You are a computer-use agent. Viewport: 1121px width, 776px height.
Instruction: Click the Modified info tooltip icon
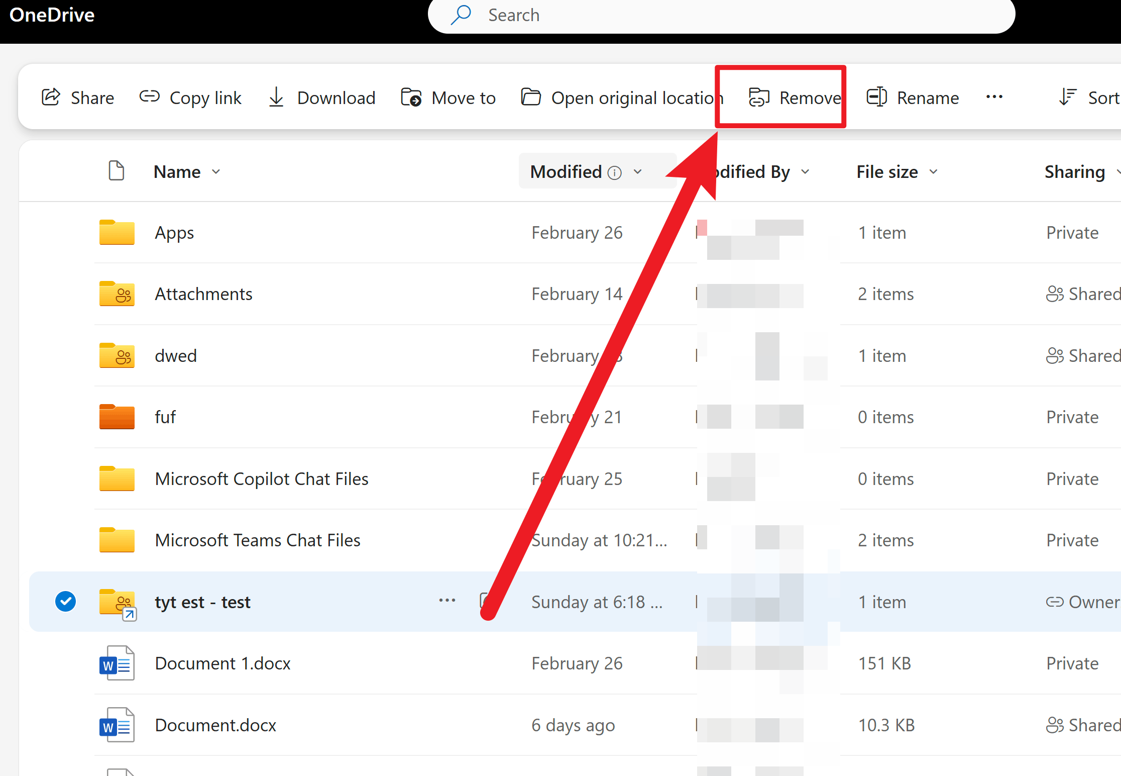[615, 172]
